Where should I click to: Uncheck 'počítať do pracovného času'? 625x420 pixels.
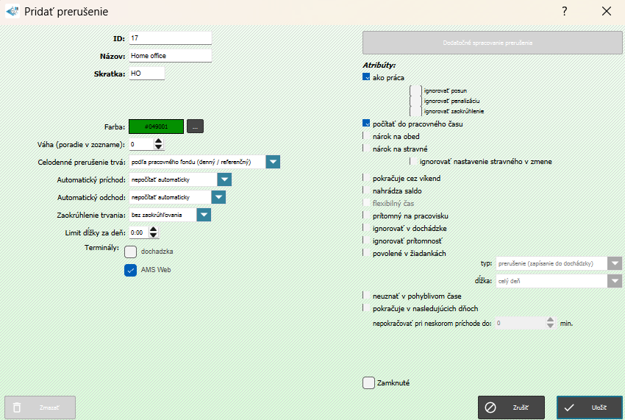[x=366, y=124]
